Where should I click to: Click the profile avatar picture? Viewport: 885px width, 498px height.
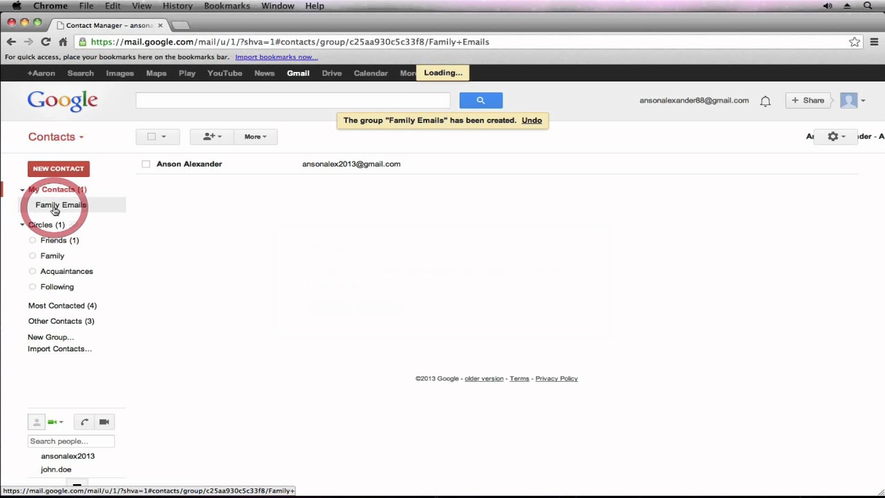[848, 100]
